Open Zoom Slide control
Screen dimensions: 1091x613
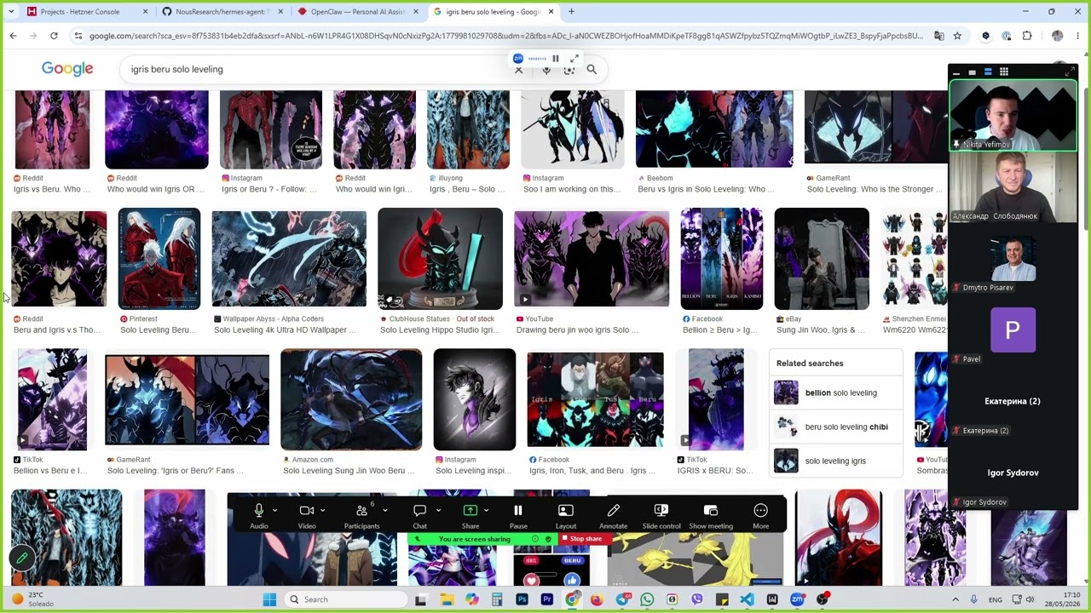[661, 516]
